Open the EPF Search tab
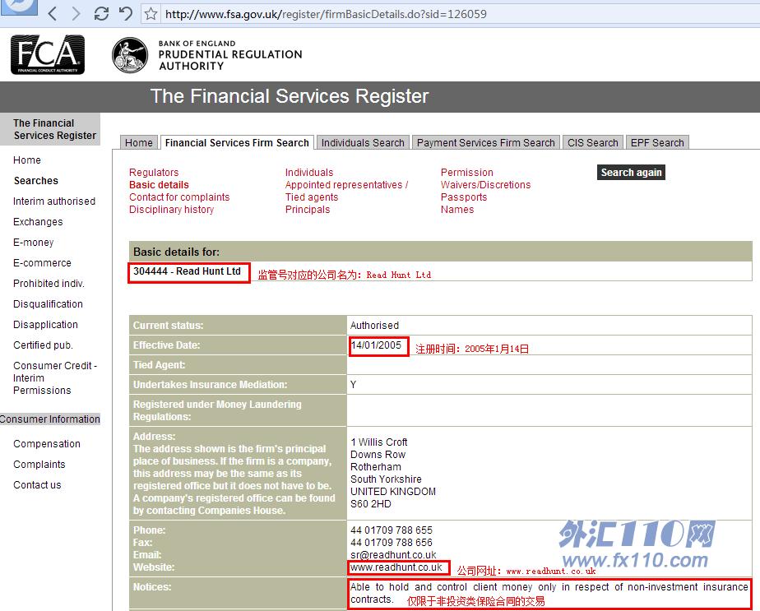This screenshot has height=611, width=760. 657,142
